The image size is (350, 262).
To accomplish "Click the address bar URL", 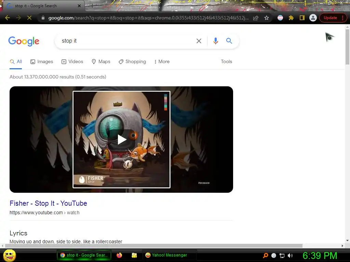I will point(148,18).
